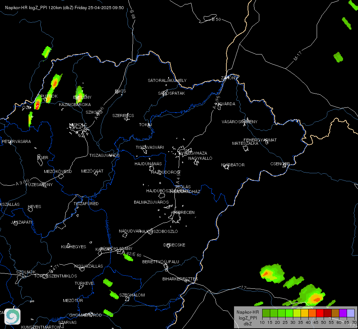Click the SZERENCS label

123,116
